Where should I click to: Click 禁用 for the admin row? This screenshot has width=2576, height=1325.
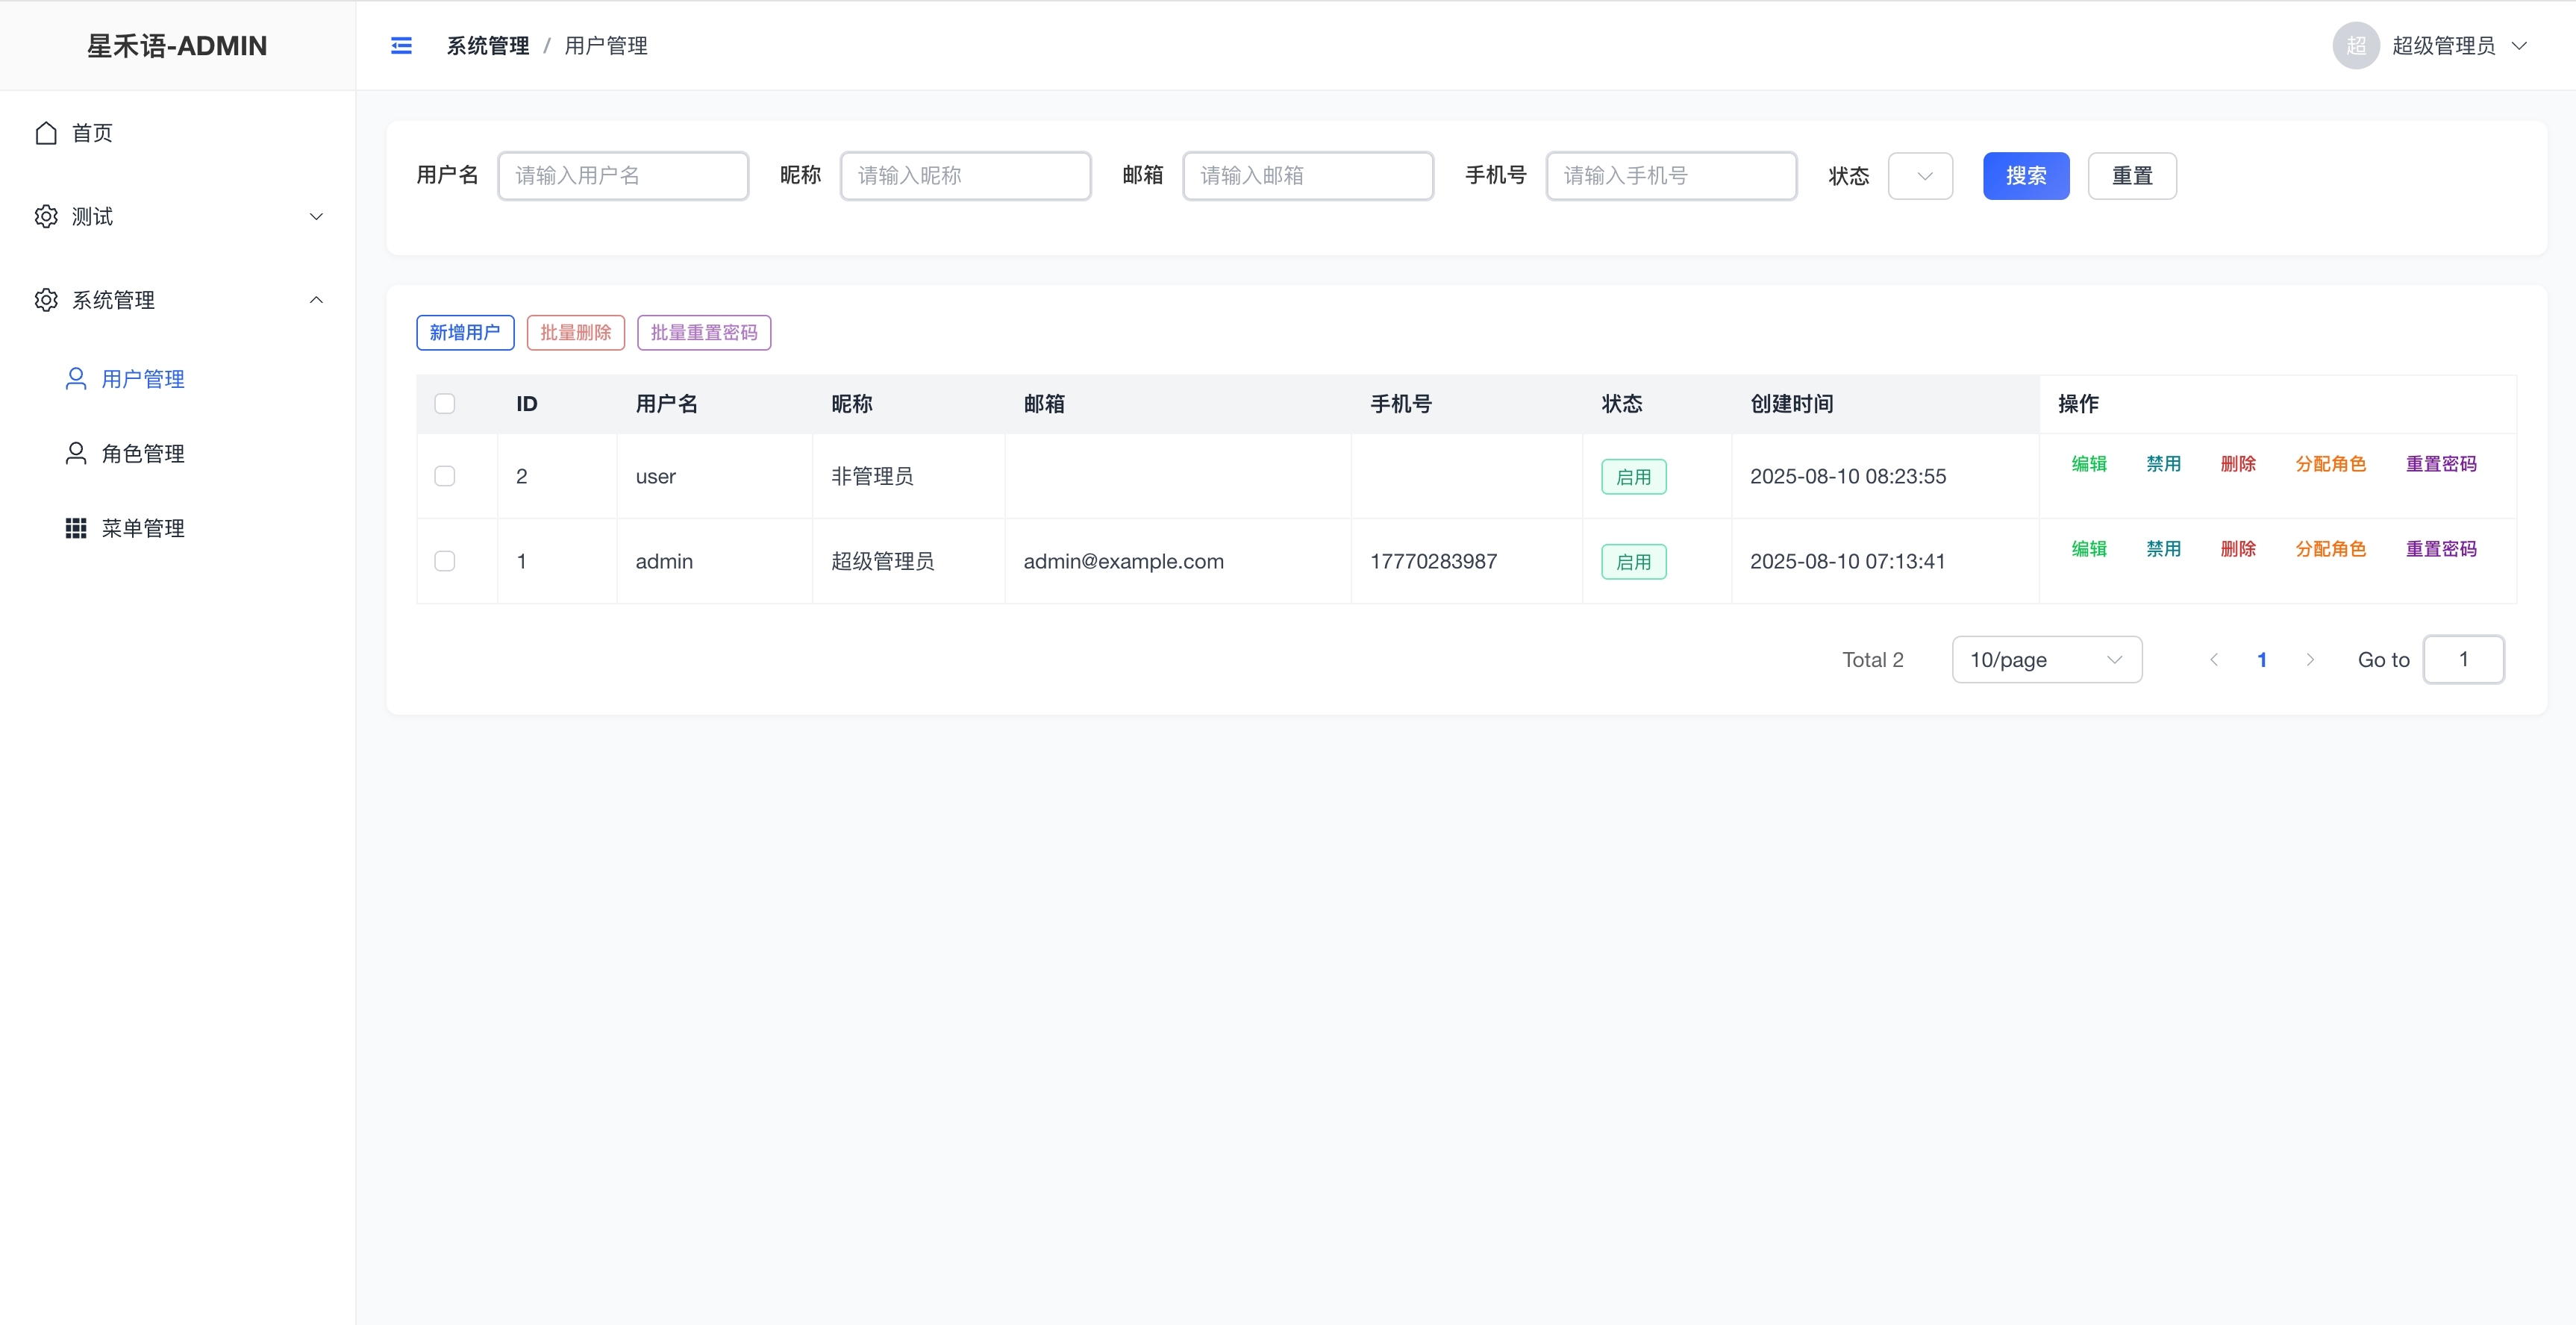(2163, 549)
